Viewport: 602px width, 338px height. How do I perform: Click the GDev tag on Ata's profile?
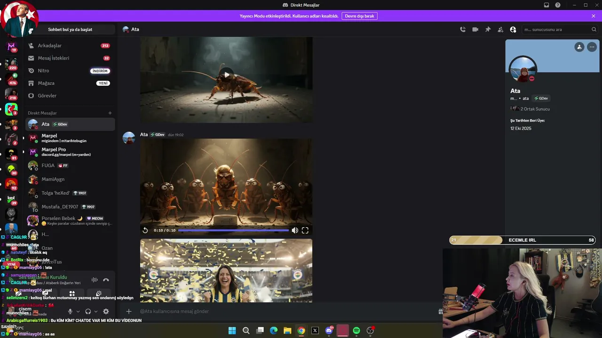tap(541, 99)
